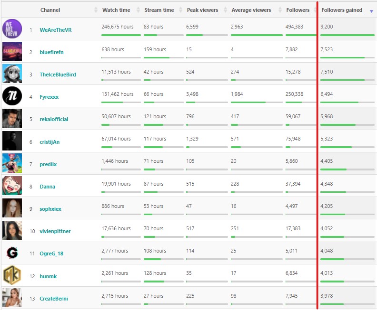377x310 pixels.
Task: Click the rekalofficial profile picture
Action: tap(12, 119)
